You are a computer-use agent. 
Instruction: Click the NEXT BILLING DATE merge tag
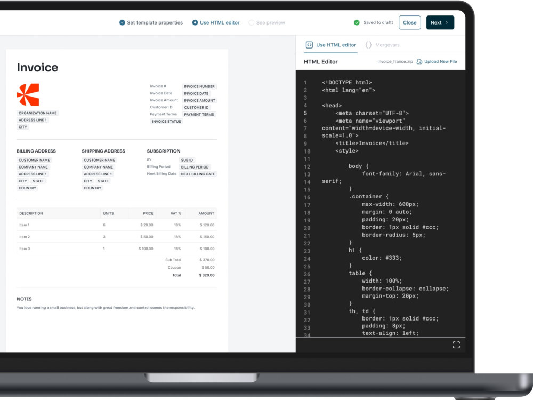198,174
